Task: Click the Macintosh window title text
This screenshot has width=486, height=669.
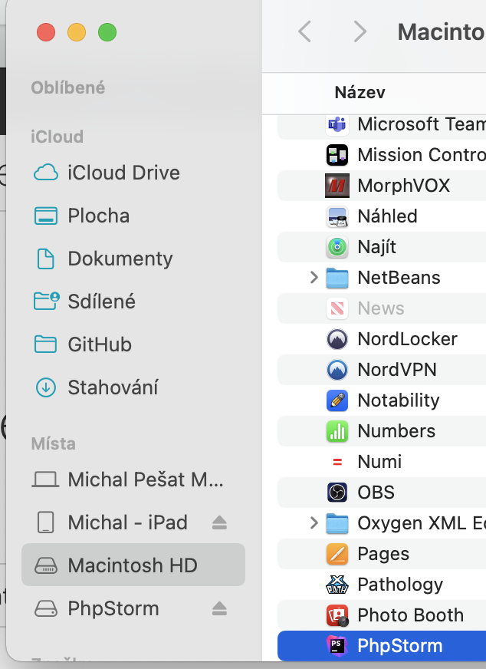Action: tap(442, 32)
